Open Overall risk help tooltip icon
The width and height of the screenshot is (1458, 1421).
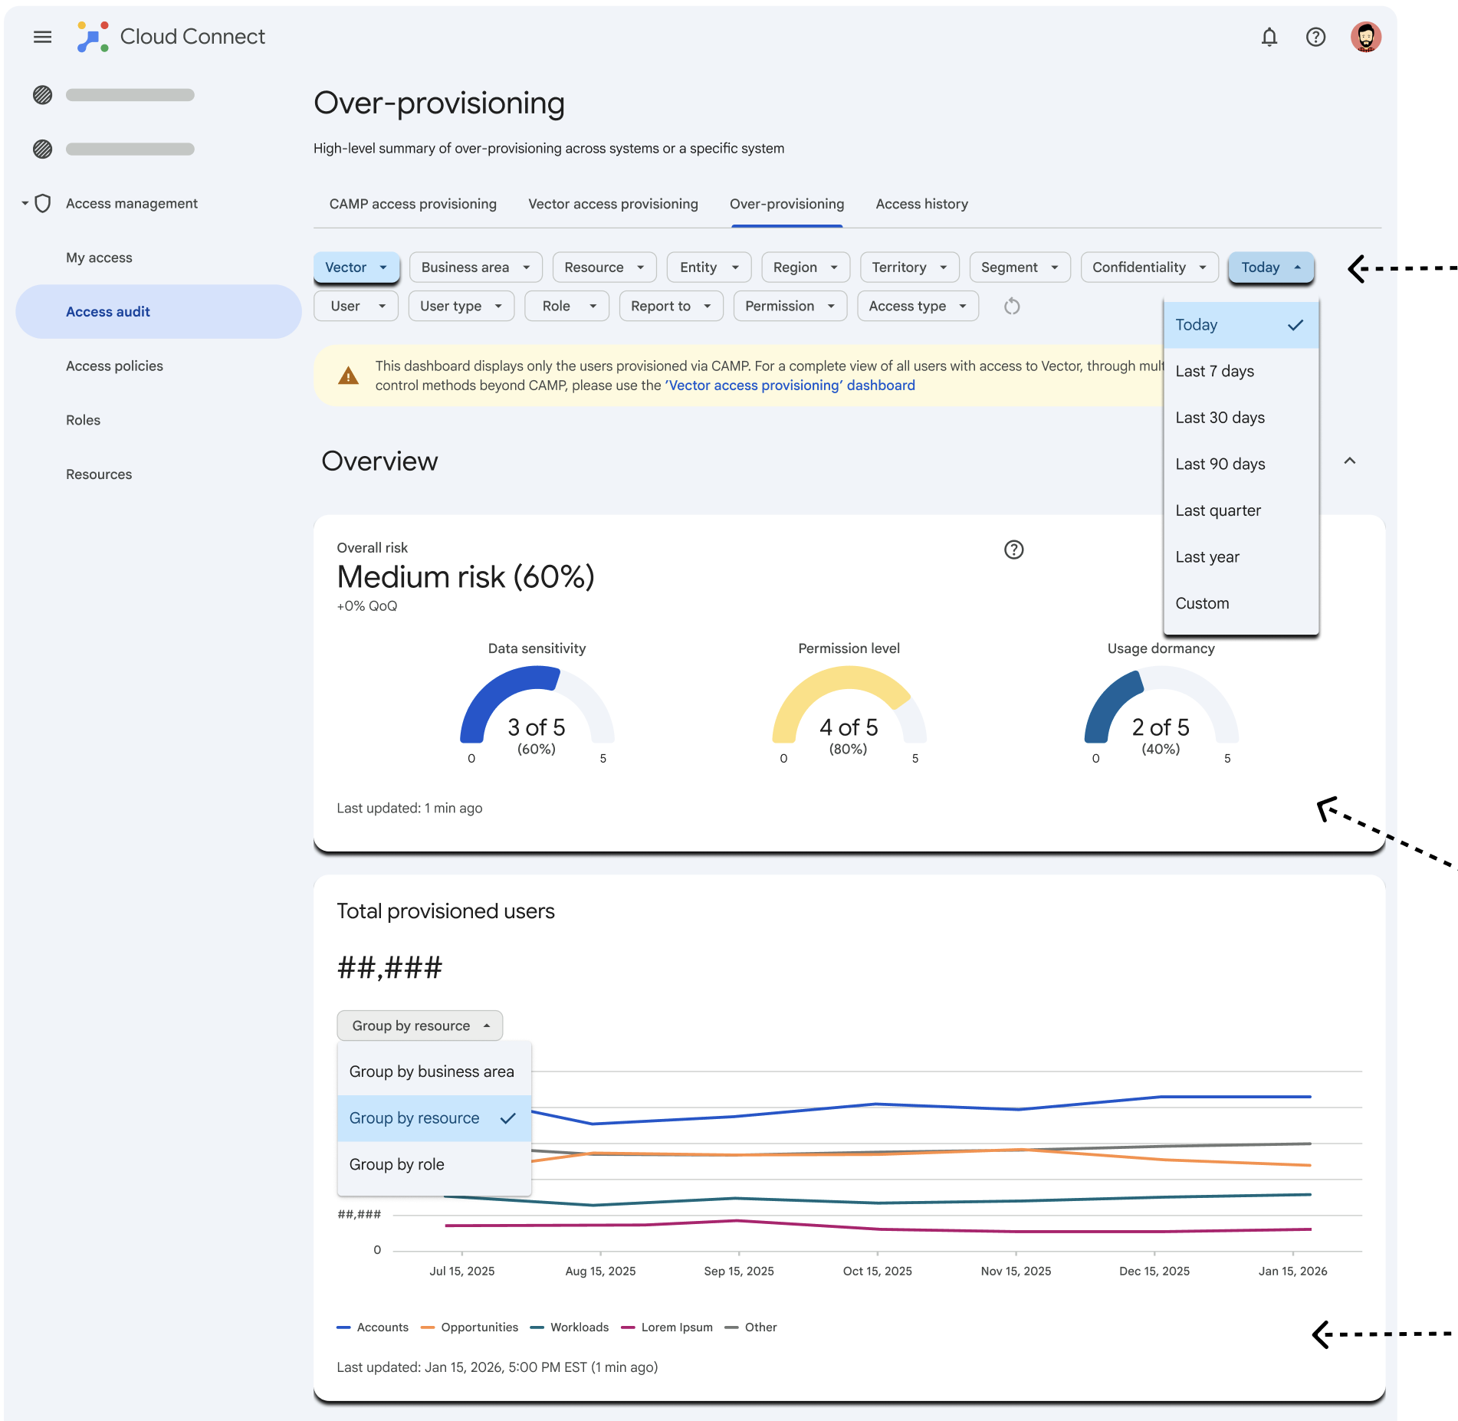(1014, 550)
